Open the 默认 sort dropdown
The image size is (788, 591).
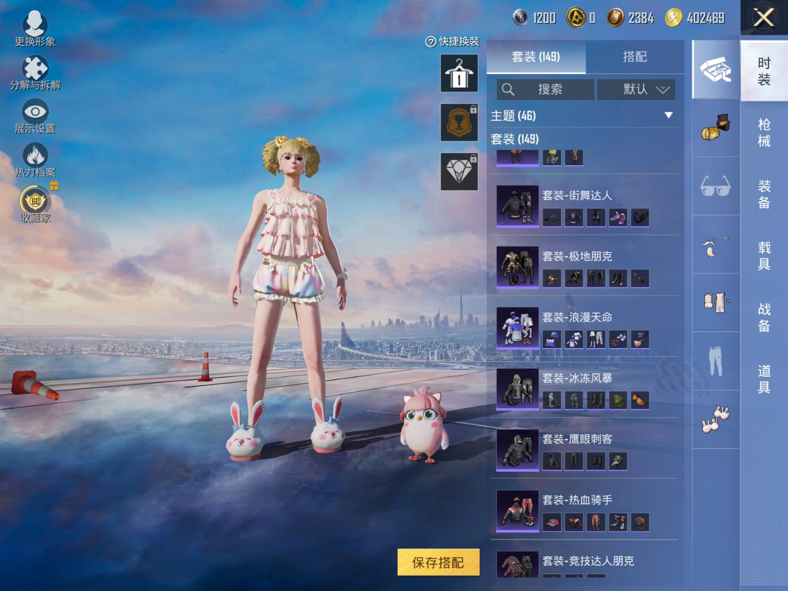coord(636,89)
